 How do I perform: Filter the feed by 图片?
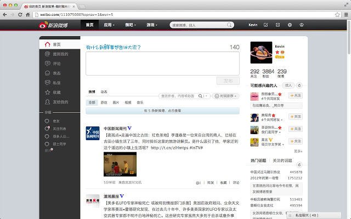(116, 102)
